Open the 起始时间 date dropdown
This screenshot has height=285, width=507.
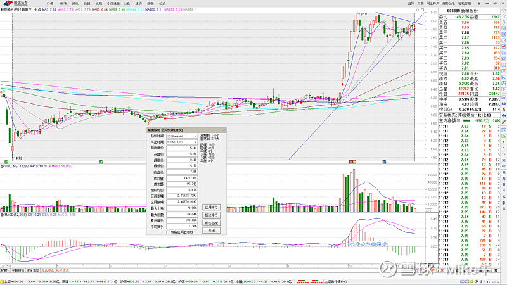195,136
